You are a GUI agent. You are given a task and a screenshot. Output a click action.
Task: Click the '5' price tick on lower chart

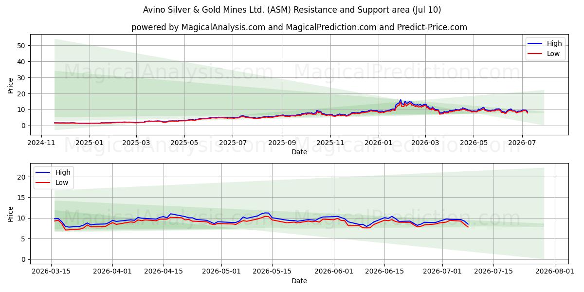pos(24,239)
